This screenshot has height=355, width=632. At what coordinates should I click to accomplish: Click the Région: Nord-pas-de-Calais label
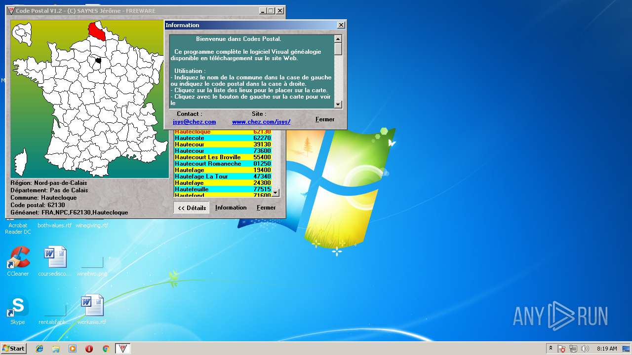pyautogui.click(x=49, y=183)
